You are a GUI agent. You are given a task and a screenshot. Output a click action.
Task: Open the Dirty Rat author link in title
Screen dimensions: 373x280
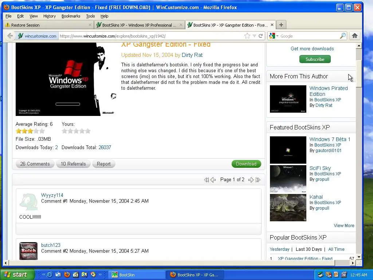coord(192,55)
